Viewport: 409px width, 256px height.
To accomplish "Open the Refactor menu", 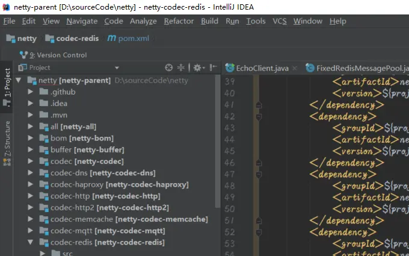I will click(x=179, y=21).
